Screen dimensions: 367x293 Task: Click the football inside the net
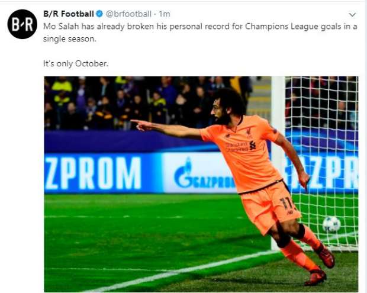[x=331, y=224]
